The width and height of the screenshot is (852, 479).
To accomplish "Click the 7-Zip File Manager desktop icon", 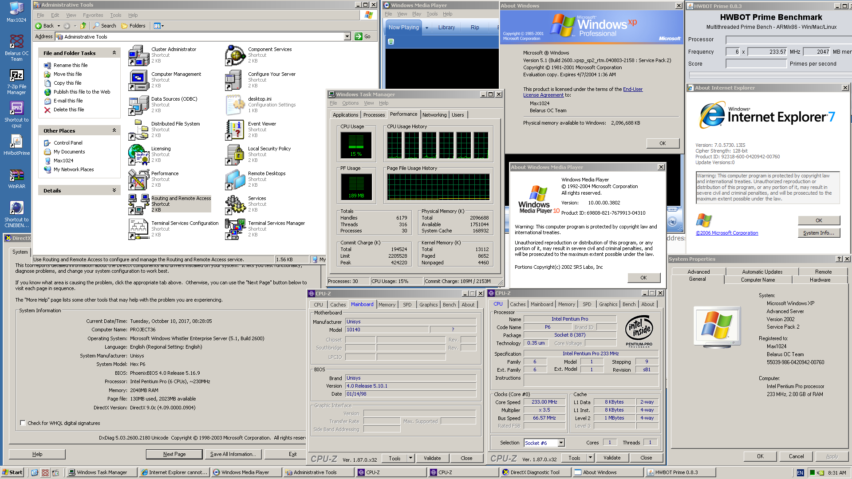I will (x=16, y=75).
